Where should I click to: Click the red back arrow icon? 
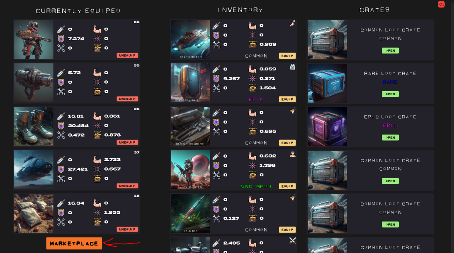pyautogui.click(x=441, y=4)
